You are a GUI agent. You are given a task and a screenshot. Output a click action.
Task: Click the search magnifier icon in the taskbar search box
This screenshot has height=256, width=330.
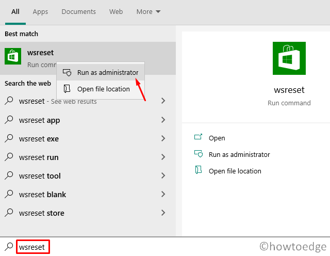tap(9, 247)
